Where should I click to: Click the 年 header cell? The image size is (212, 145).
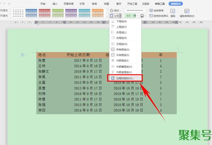point(161,55)
